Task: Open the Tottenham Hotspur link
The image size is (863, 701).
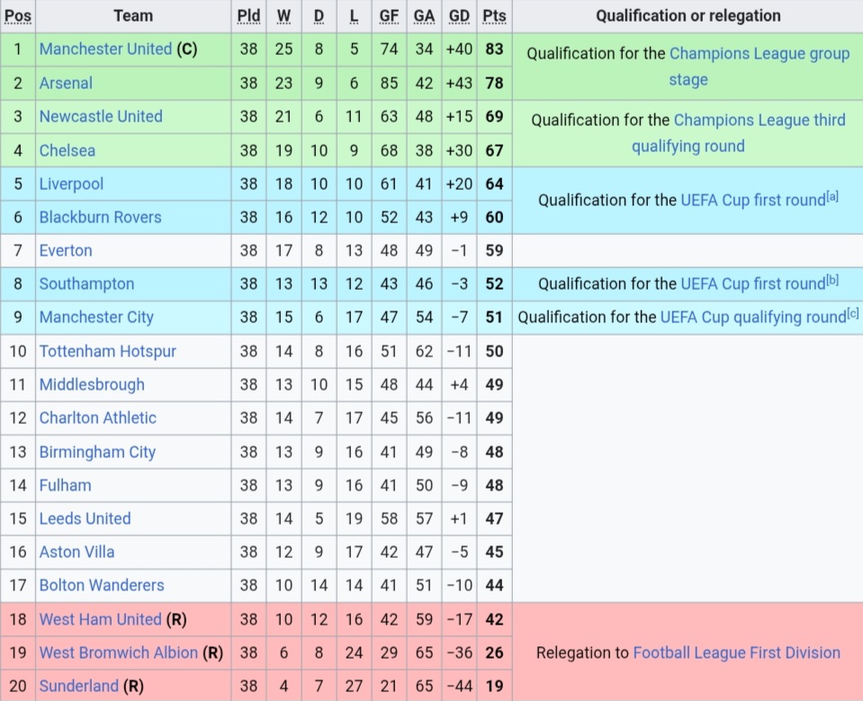Action: click(x=107, y=351)
